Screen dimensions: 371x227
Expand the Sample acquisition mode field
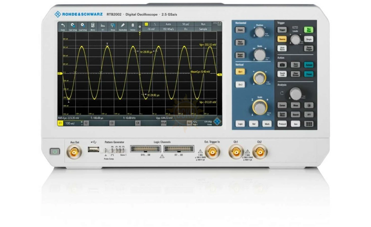203,29
